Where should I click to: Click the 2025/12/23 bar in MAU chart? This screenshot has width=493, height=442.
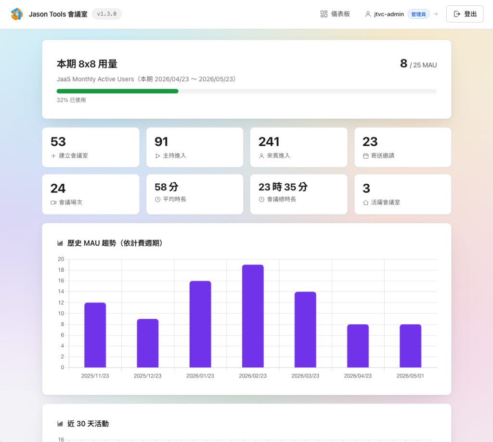pyautogui.click(x=147, y=343)
